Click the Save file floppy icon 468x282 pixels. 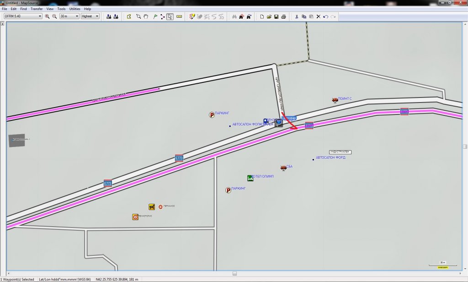277,16
